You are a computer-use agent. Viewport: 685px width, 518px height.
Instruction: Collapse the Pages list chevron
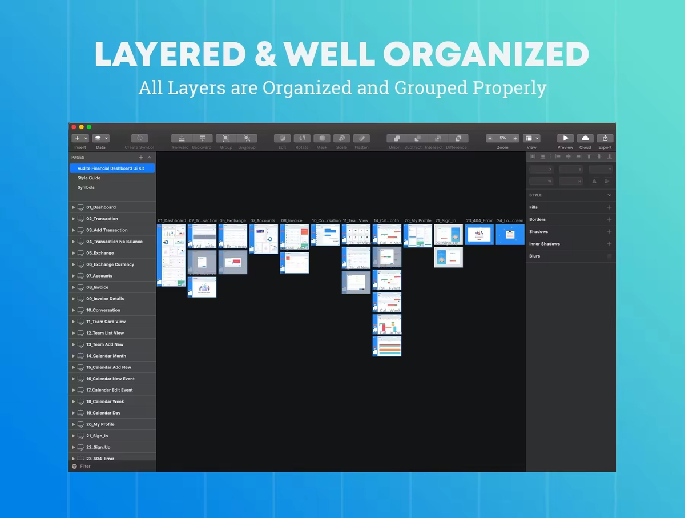(x=150, y=158)
